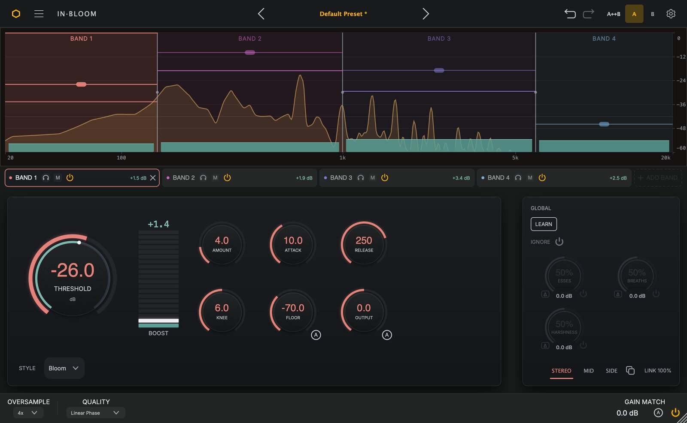Open the Default Preset name menu
The width and height of the screenshot is (687, 423).
(x=343, y=14)
